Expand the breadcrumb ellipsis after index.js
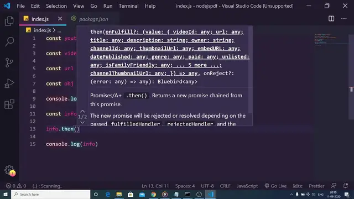 [x=59, y=30]
